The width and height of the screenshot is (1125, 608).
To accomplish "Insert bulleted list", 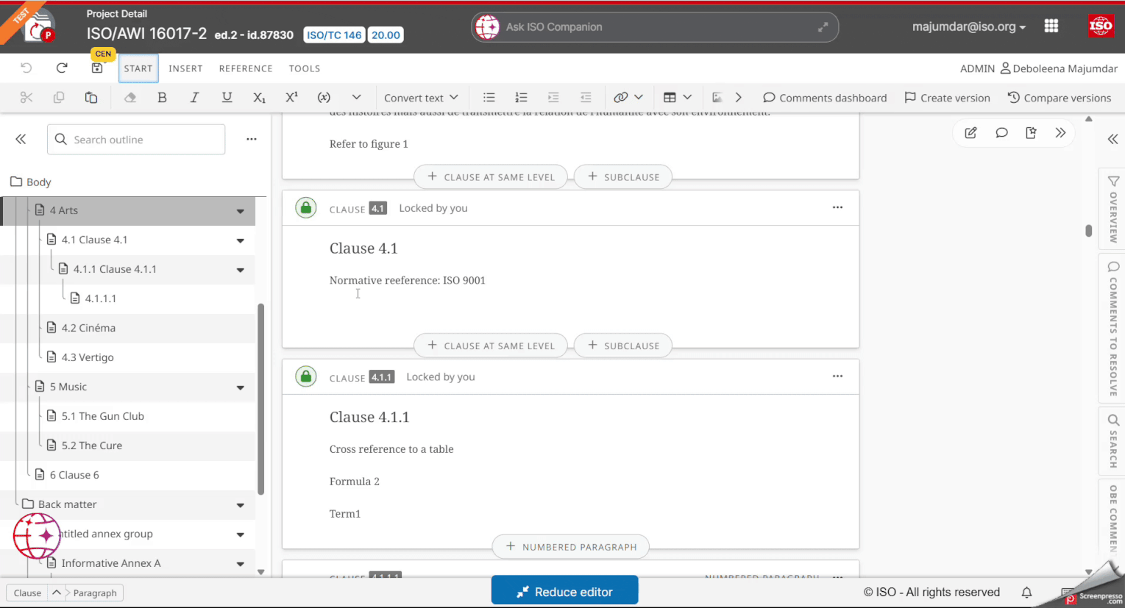I will [x=489, y=98].
